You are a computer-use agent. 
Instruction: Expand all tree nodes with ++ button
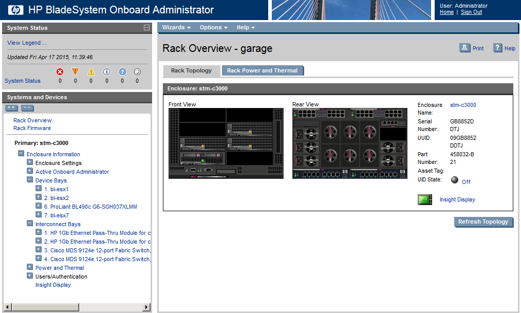point(11,107)
